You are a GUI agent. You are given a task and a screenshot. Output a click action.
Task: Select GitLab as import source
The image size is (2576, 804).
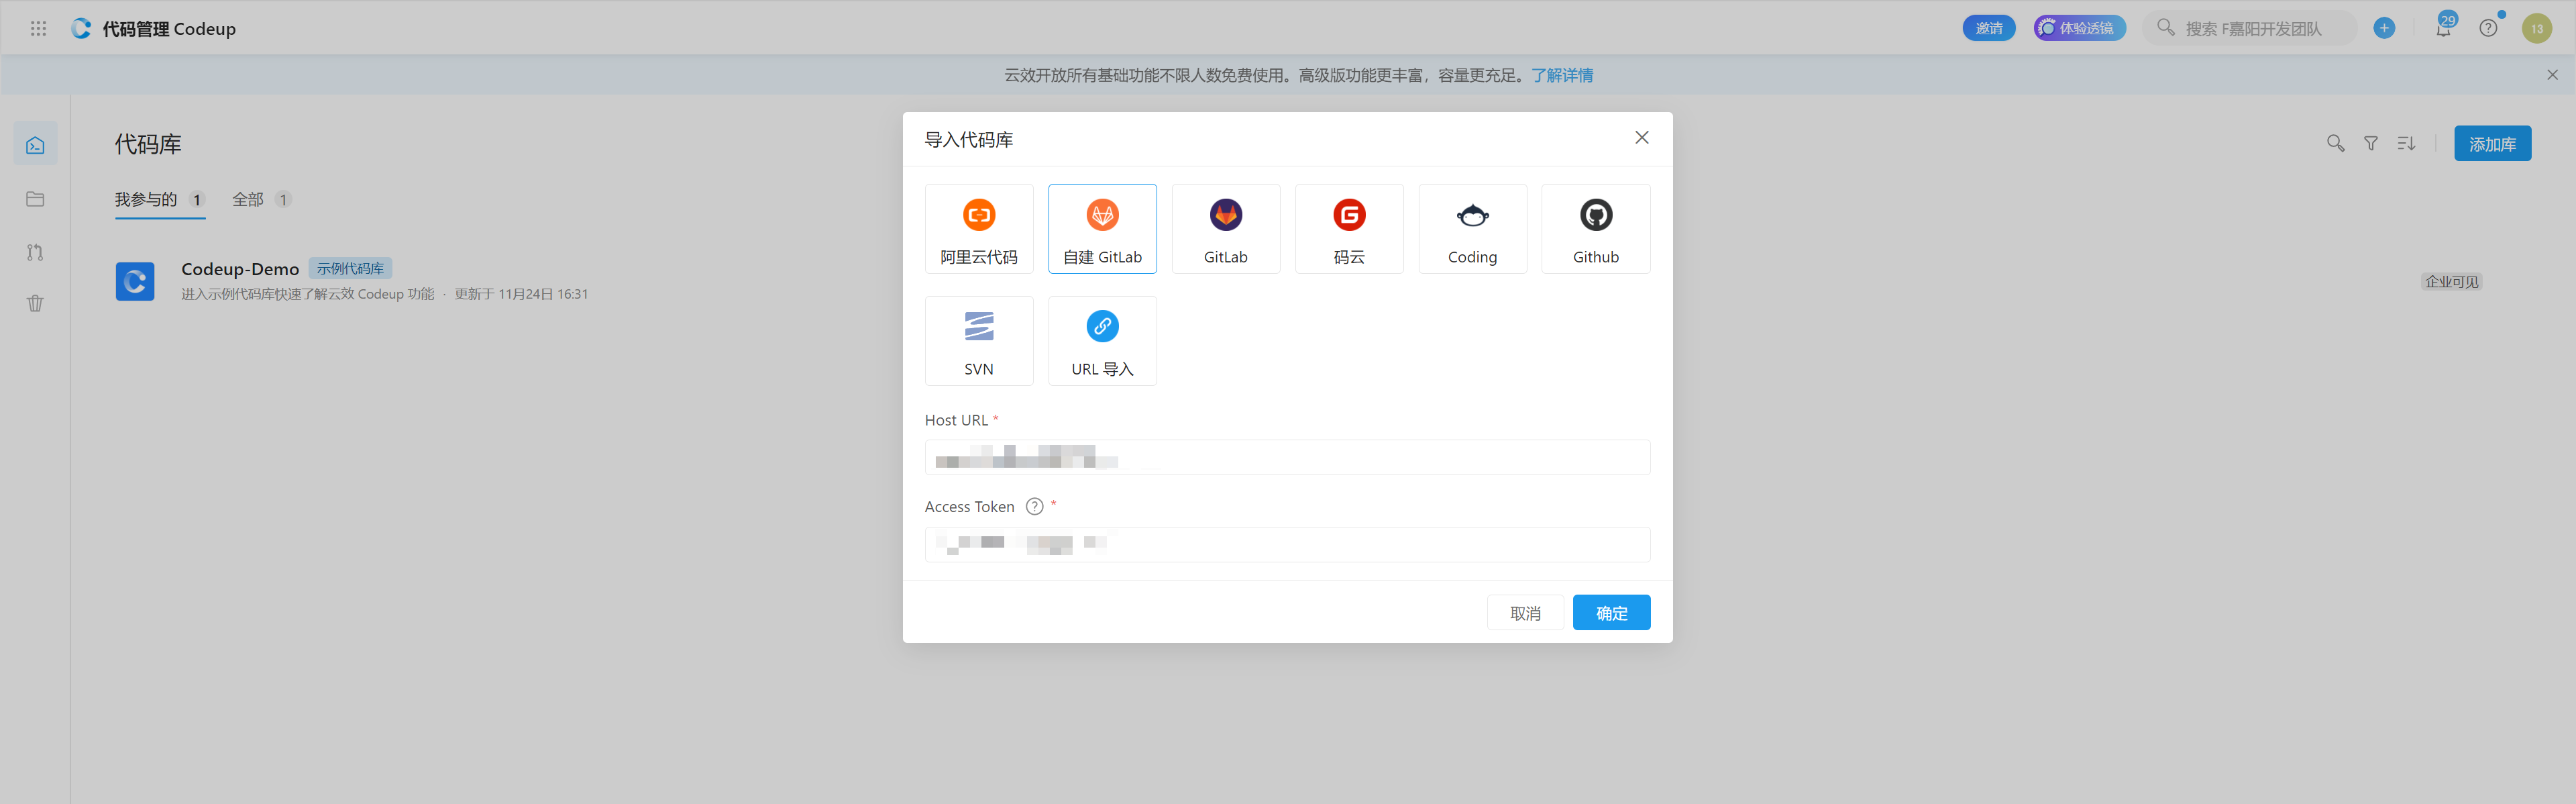tap(1225, 229)
